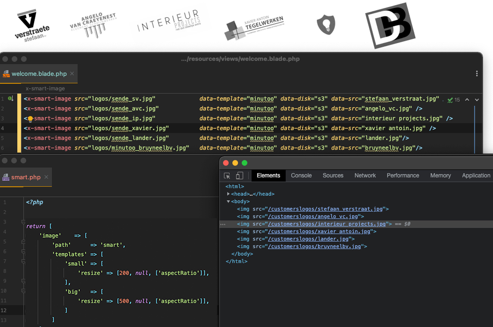Select the Performance tab
The height and width of the screenshot is (327, 493).
point(403,176)
